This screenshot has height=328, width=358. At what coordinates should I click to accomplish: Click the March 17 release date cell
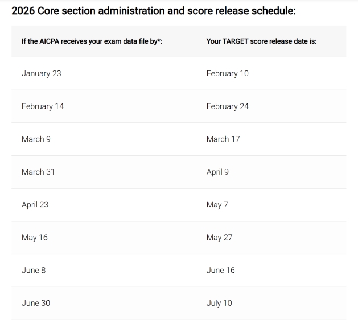[223, 139]
